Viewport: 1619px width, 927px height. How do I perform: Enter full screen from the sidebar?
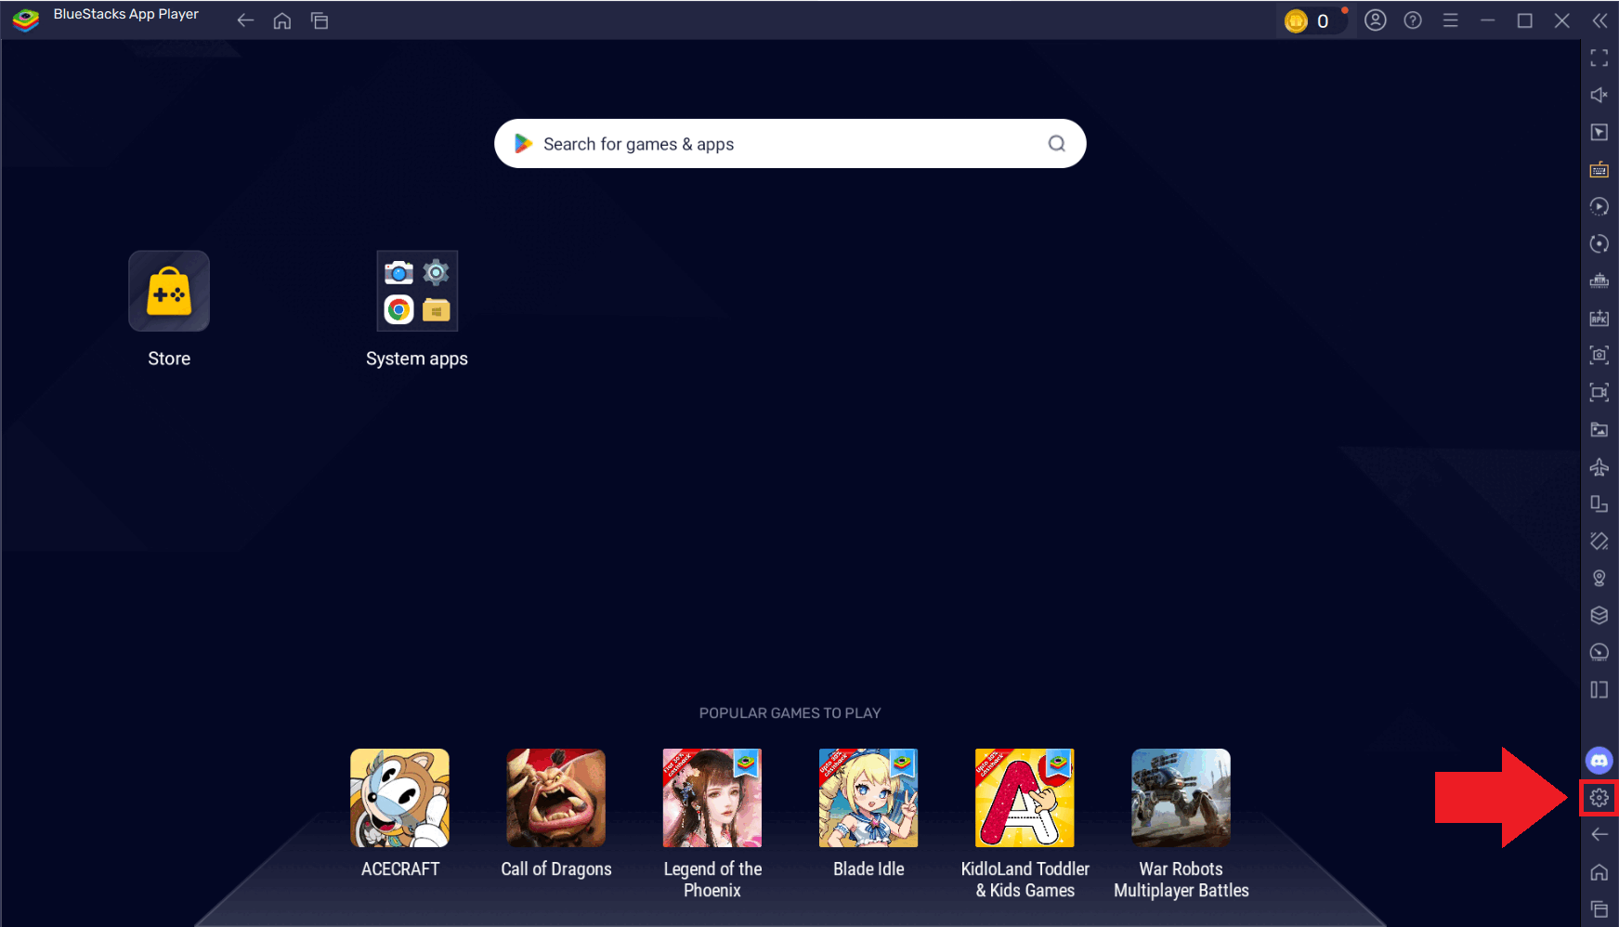click(1599, 59)
